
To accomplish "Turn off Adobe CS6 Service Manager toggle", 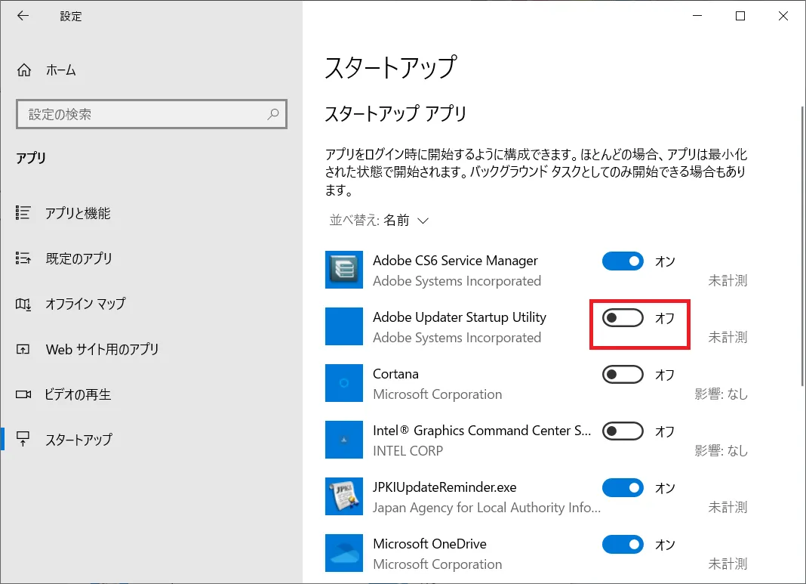I will (x=623, y=261).
